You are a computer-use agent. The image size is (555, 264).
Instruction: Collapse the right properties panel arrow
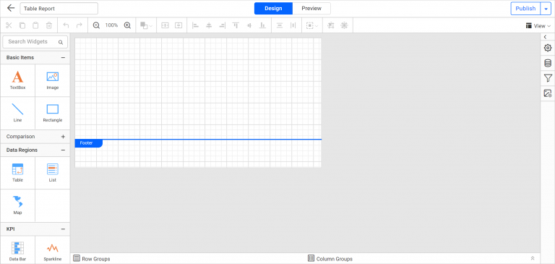(545, 37)
